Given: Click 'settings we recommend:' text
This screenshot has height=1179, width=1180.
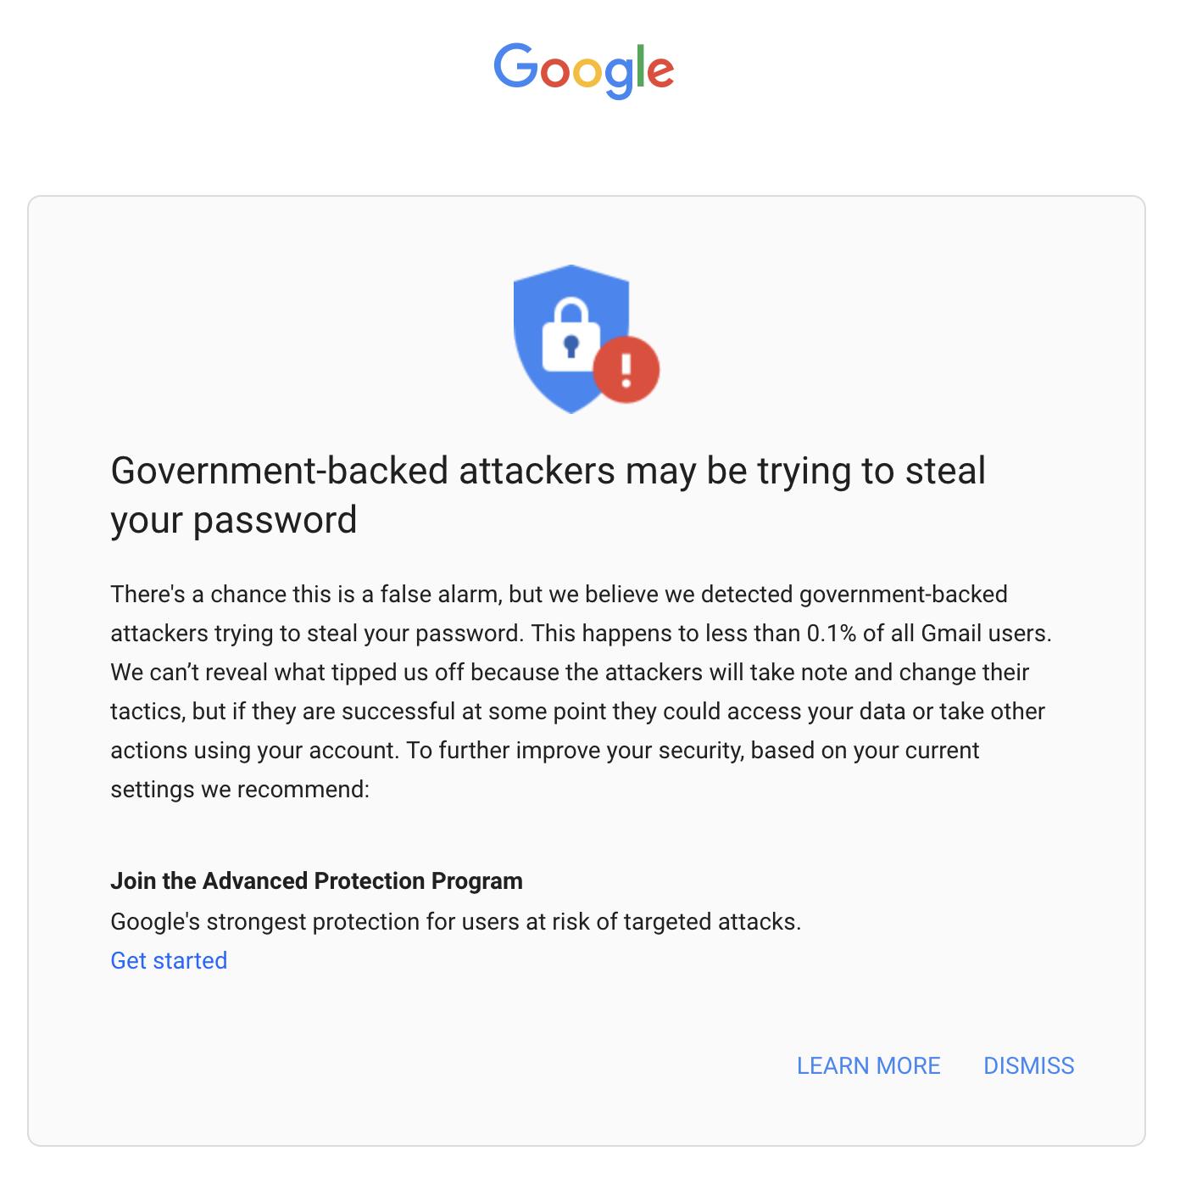Looking at the screenshot, I should coord(240,789).
